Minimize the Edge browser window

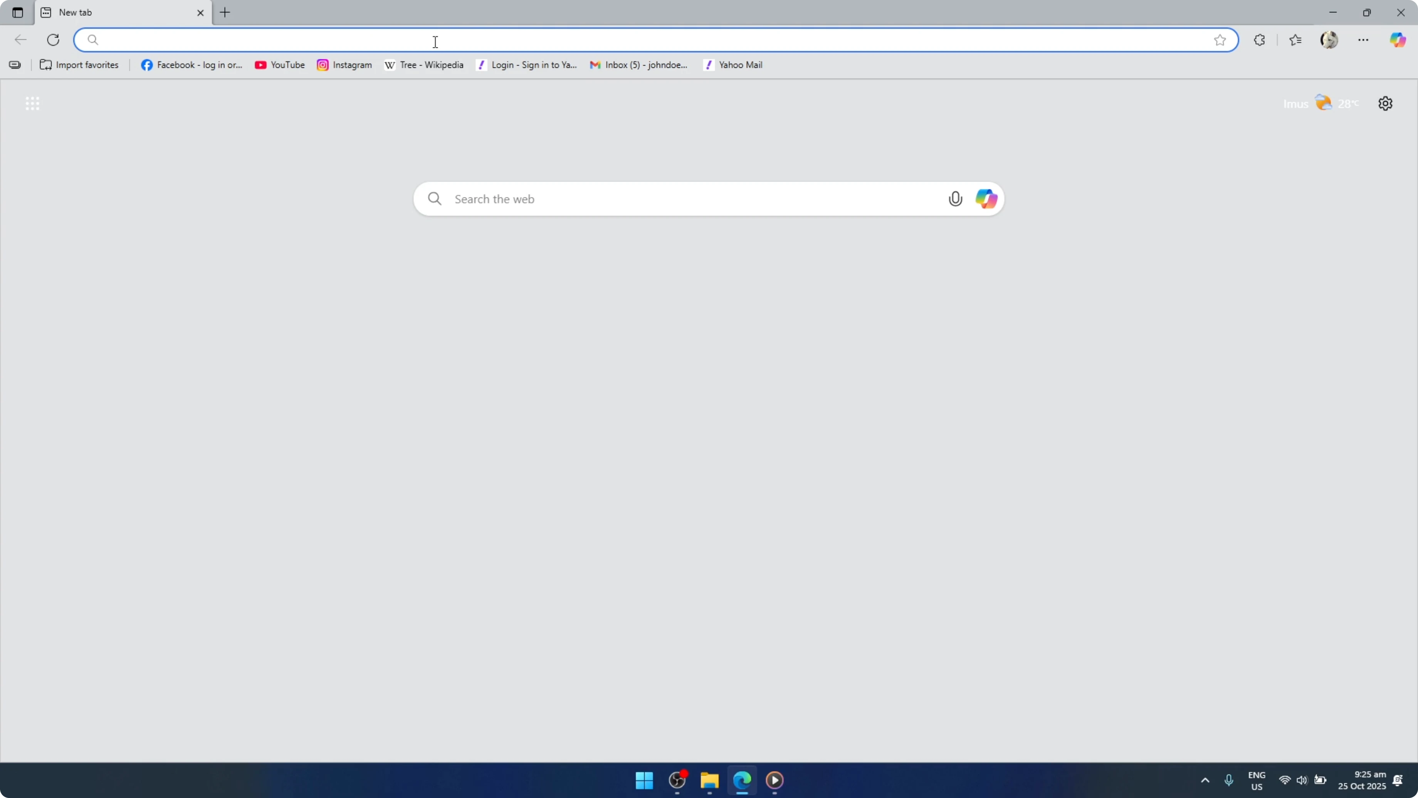(x=1333, y=12)
